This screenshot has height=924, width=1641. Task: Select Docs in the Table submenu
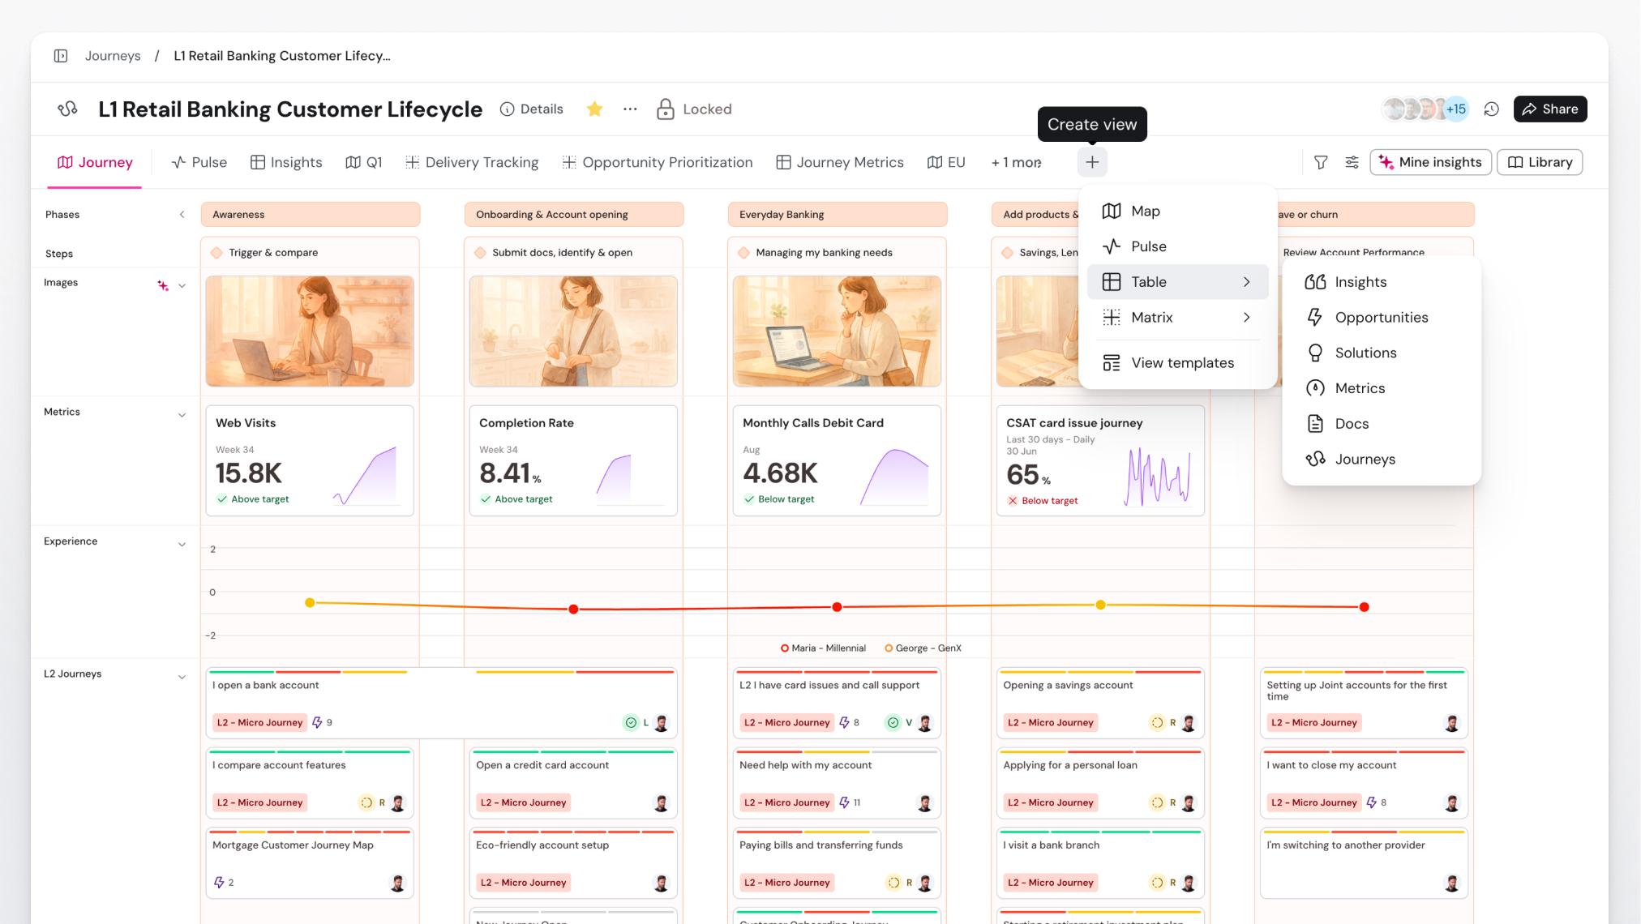(x=1382, y=424)
